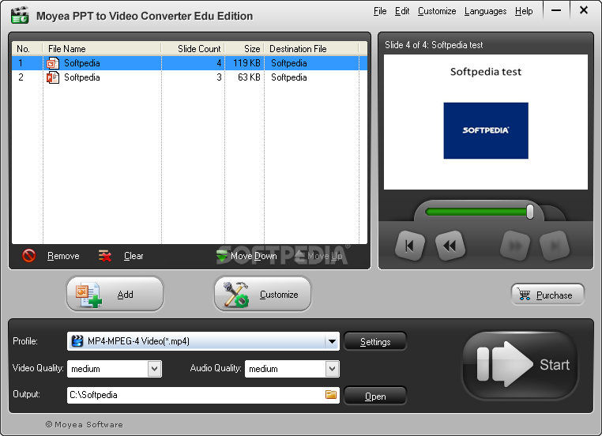Open the output folder with Open button
The image size is (602, 436).
[375, 396]
